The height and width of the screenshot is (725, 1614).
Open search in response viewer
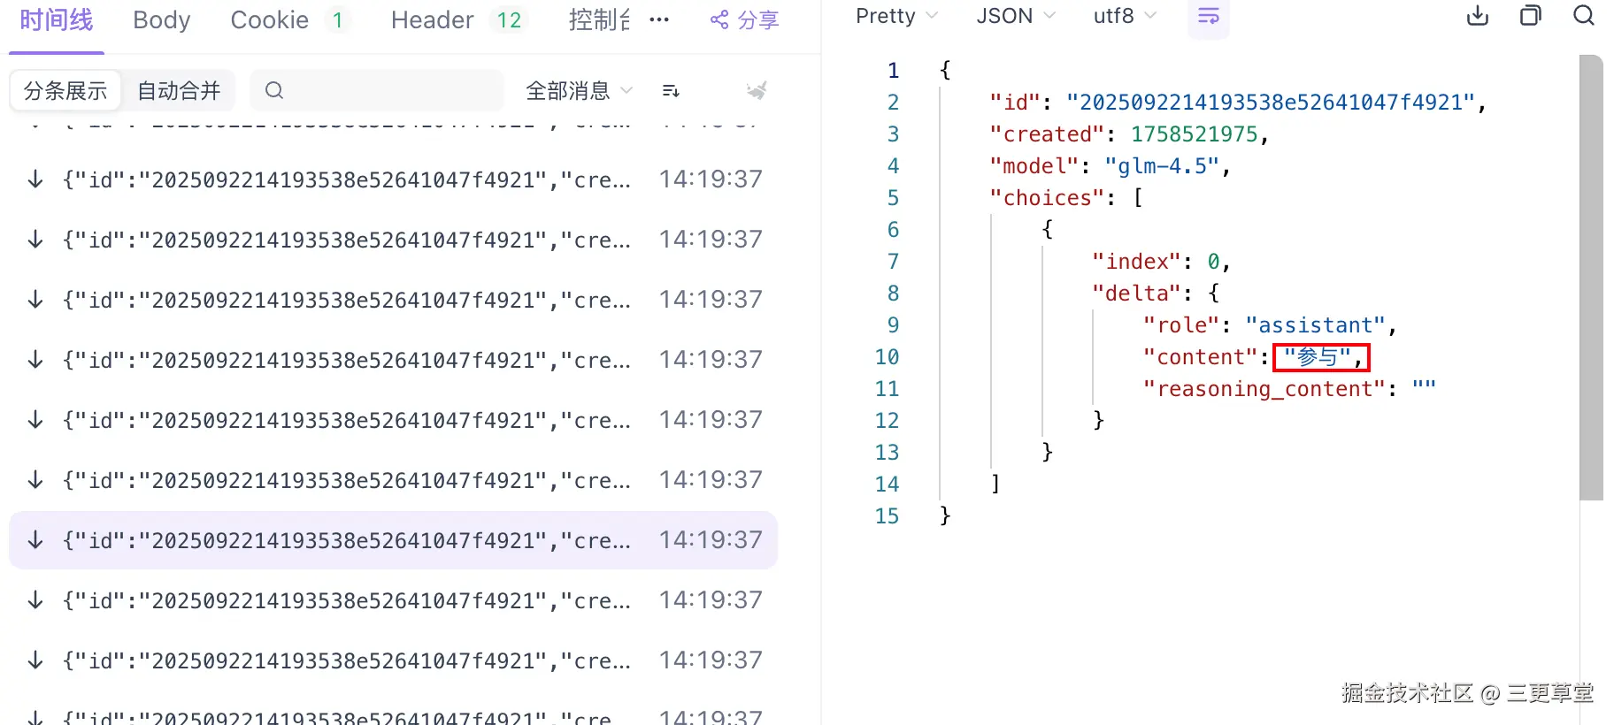(1584, 16)
